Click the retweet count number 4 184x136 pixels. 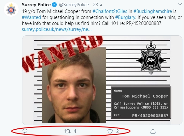pyautogui.click(x=75, y=131)
